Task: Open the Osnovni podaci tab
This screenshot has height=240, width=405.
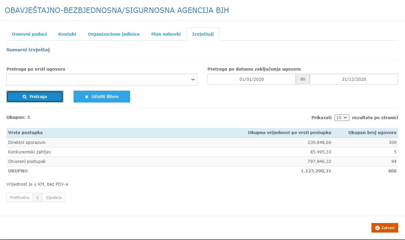Action: [29, 34]
